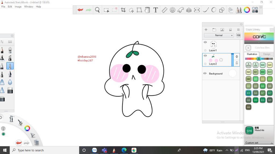This screenshot has width=275, height=154.
Task: Open the Draw Styles shapes tool
Action: [222, 10]
